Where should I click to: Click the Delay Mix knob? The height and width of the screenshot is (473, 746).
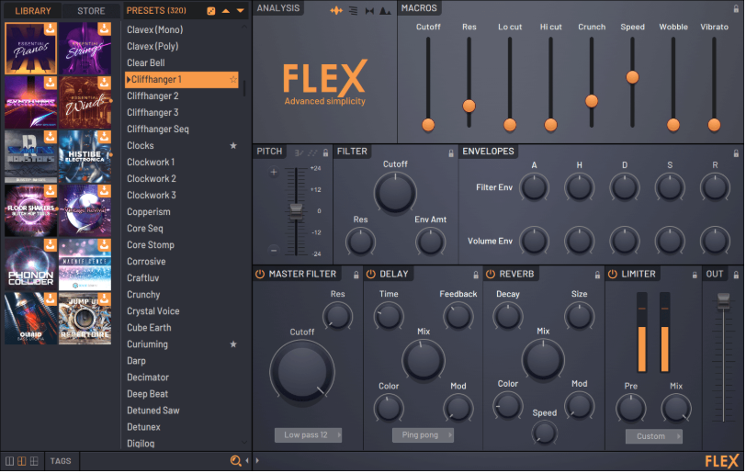coord(424,360)
